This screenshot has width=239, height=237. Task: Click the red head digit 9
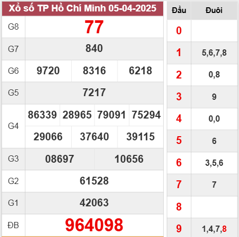coord(179,229)
